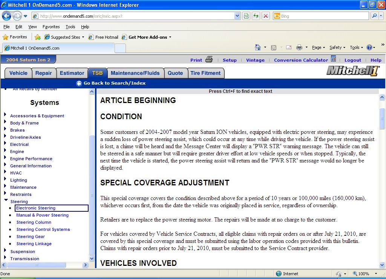Click the search magnifier icon
Screen dimensions: 386x279
click(x=374, y=16)
